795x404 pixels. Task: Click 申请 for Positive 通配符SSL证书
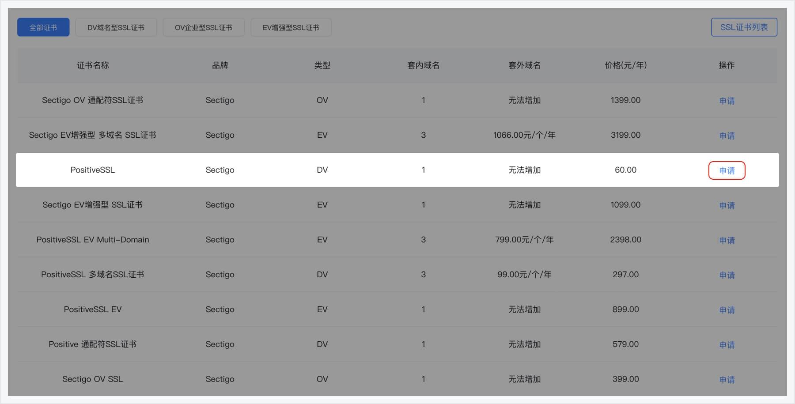(x=727, y=345)
